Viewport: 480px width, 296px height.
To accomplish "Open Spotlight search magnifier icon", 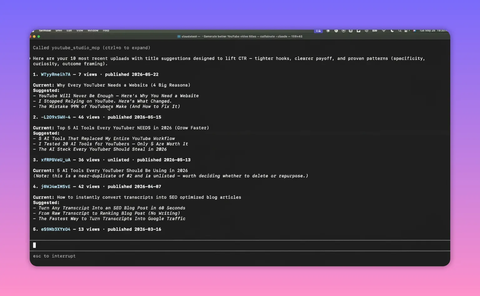I will coord(400,31).
